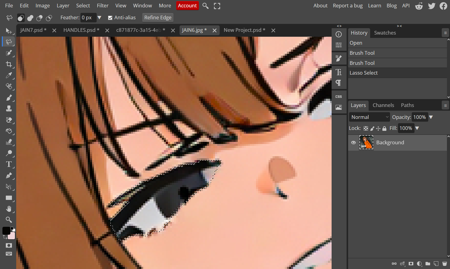Revert to the Lasso Select history state
Viewport: 450px width, 269px height.
click(397, 73)
